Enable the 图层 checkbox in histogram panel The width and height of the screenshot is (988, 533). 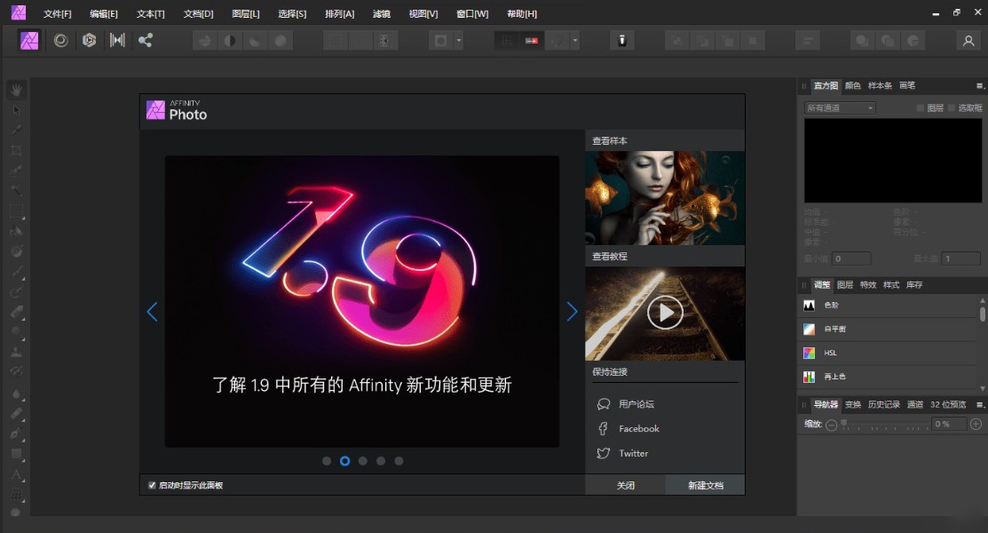[x=921, y=107]
